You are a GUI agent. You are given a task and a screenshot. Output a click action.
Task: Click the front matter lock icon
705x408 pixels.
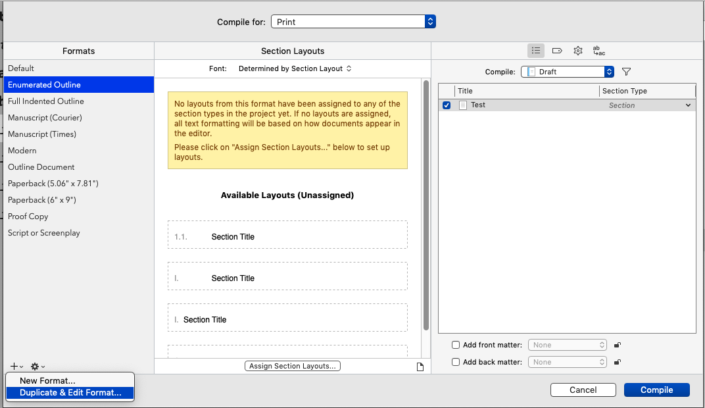[617, 345]
